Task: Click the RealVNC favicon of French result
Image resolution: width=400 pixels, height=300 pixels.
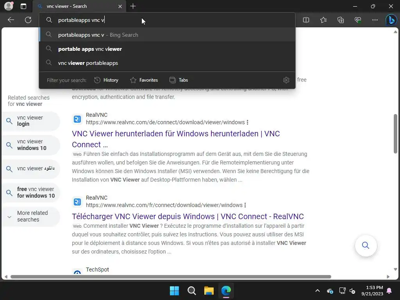Action: pos(77,202)
